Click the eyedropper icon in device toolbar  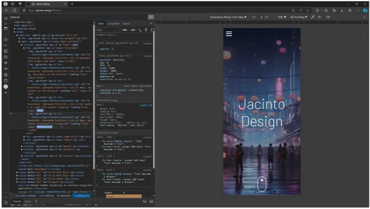click(312, 17)
